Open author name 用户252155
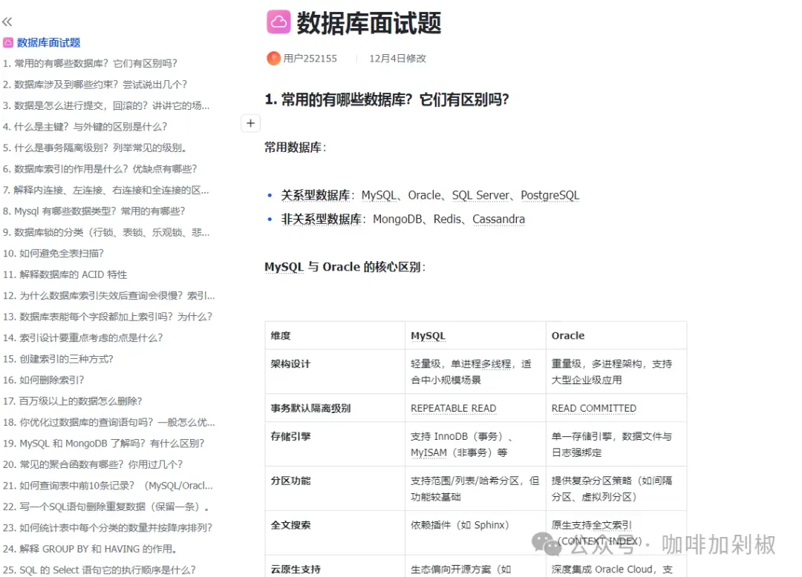The width and height of the screenshot is (802, 577). point(310,59)
